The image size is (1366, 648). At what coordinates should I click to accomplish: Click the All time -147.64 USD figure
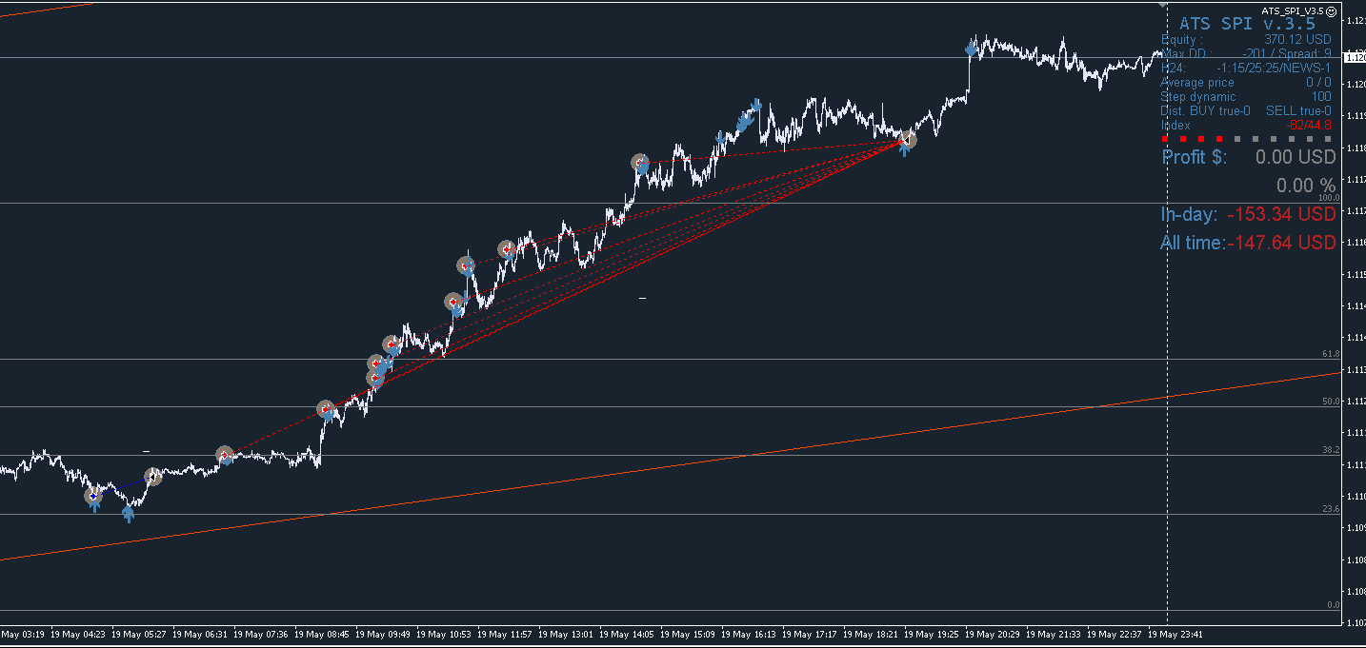pos(1281,243)
